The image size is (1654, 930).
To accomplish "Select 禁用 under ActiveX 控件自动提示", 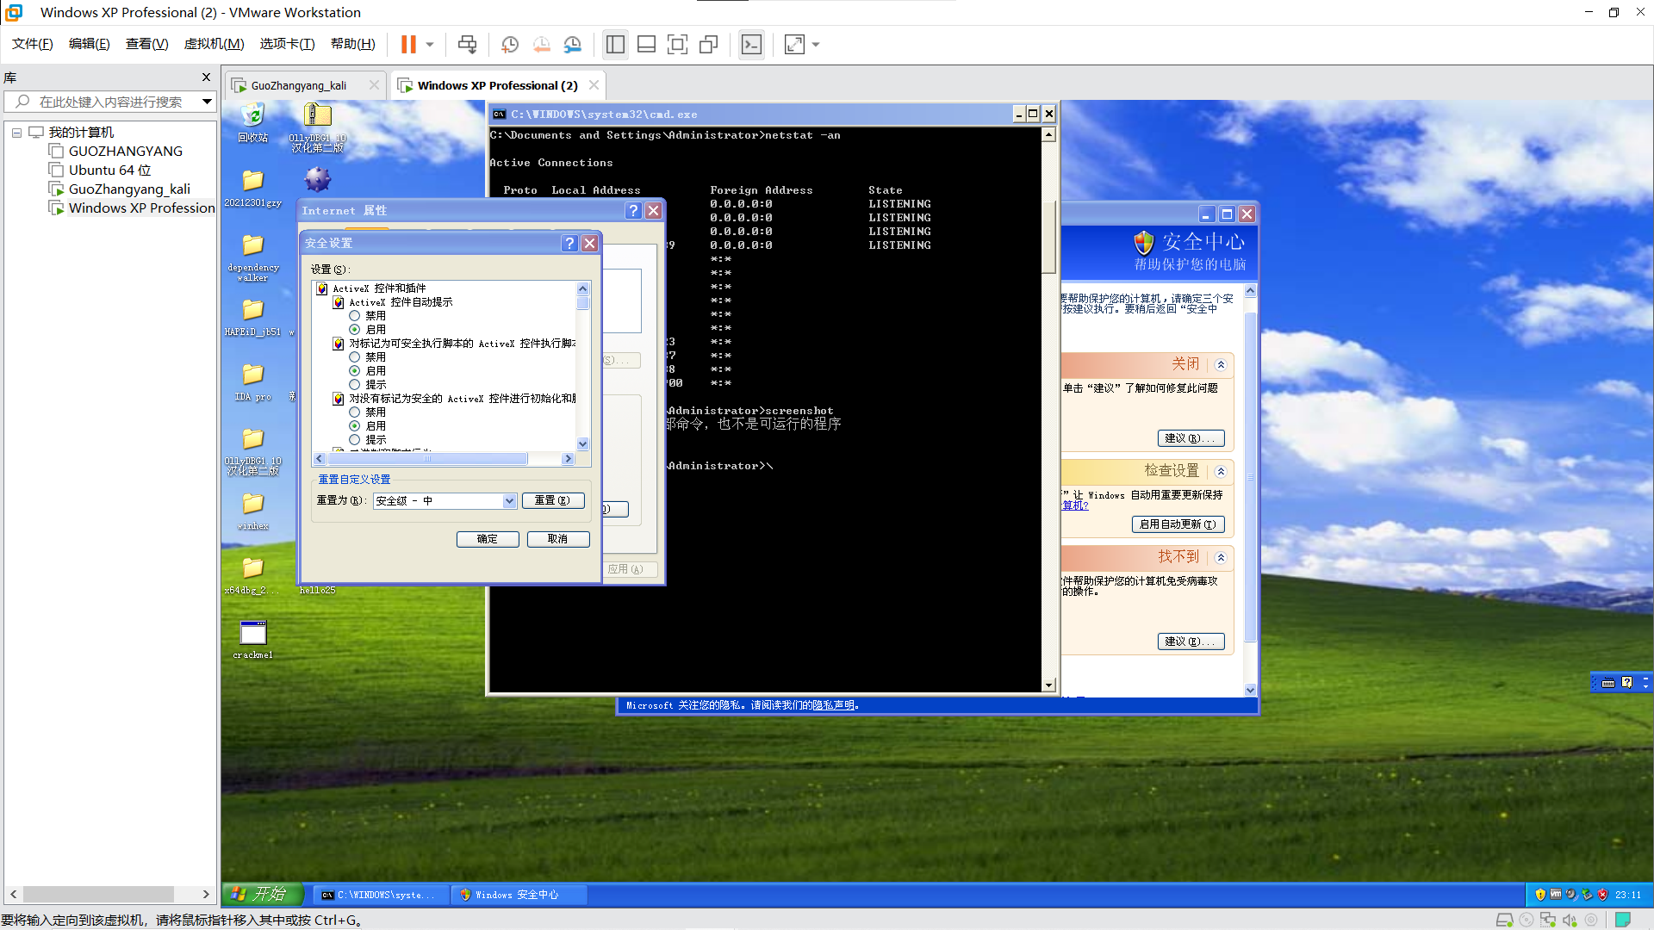I will (x=354, y=316).
